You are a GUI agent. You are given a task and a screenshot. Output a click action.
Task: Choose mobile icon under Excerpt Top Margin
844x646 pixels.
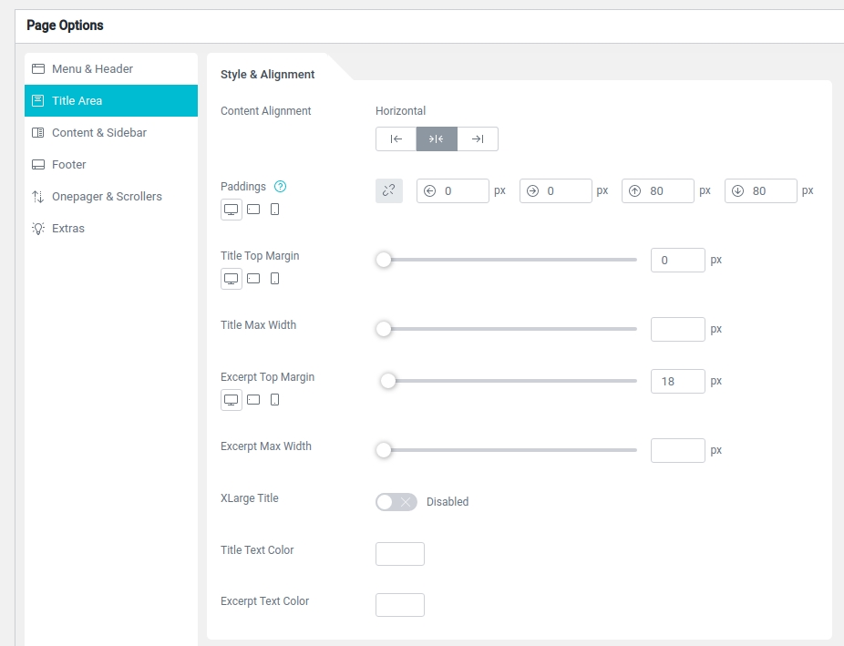point(274,400)
